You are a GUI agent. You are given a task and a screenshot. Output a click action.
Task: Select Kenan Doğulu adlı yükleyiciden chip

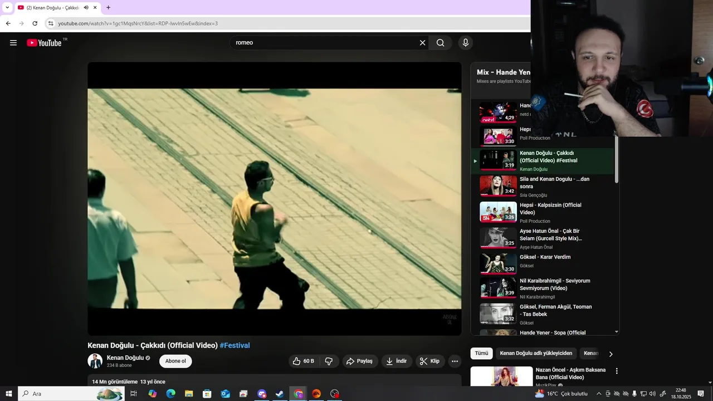(536, 353)
